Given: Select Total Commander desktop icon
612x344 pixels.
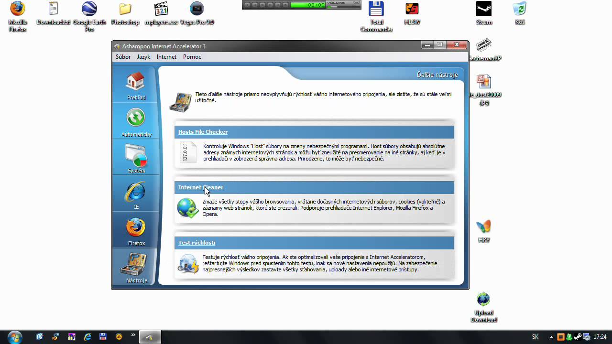Looking at the screenshot, I should coord(376,17).
